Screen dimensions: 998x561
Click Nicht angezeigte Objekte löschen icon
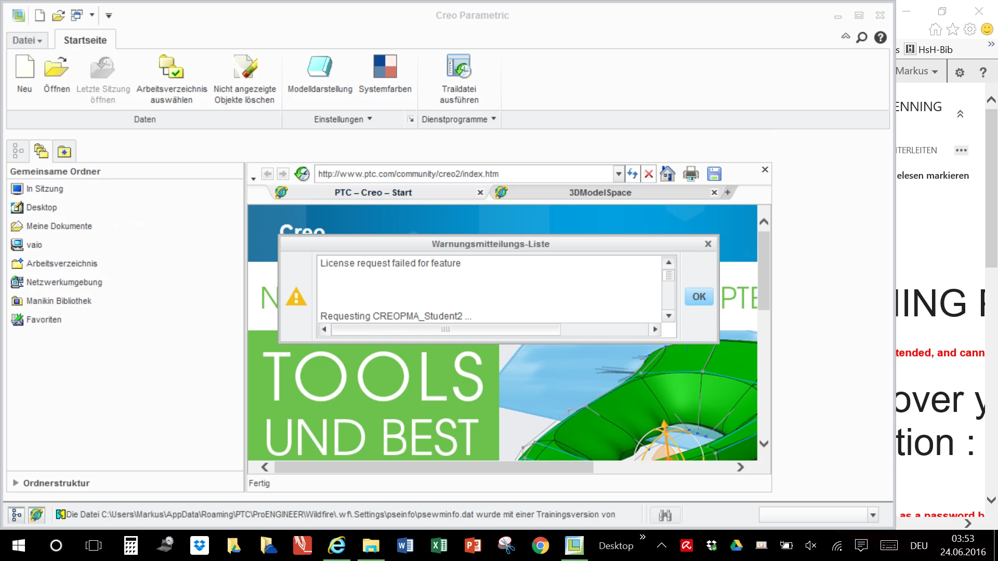coord(244,68)
